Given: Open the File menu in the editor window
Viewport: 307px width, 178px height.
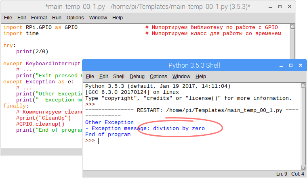Looking at the screenshot, I should pyautogui.click(x=8, y=18).
